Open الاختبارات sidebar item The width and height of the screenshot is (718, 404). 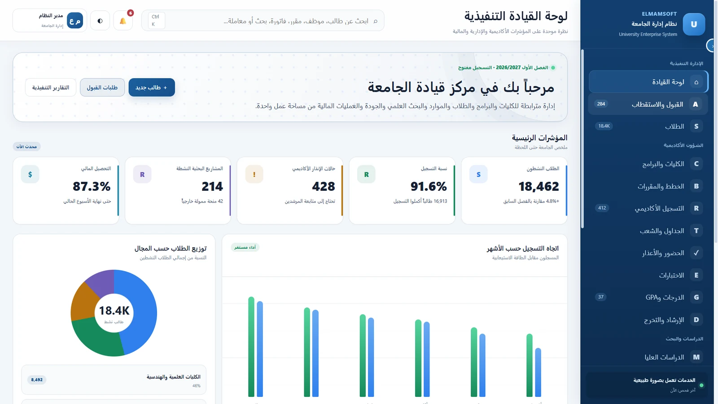(648, 275)
